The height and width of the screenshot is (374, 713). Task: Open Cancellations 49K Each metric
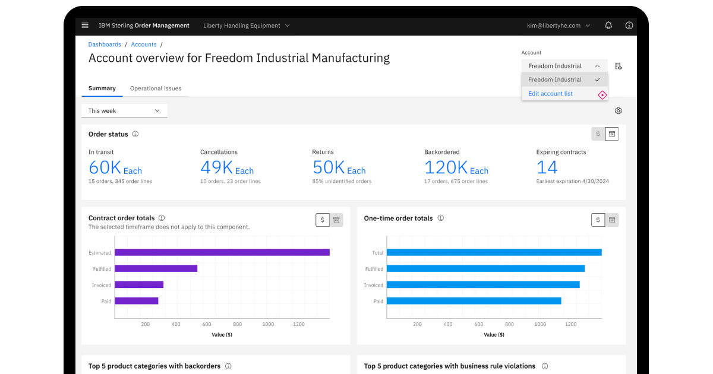[x=227, y=167]
